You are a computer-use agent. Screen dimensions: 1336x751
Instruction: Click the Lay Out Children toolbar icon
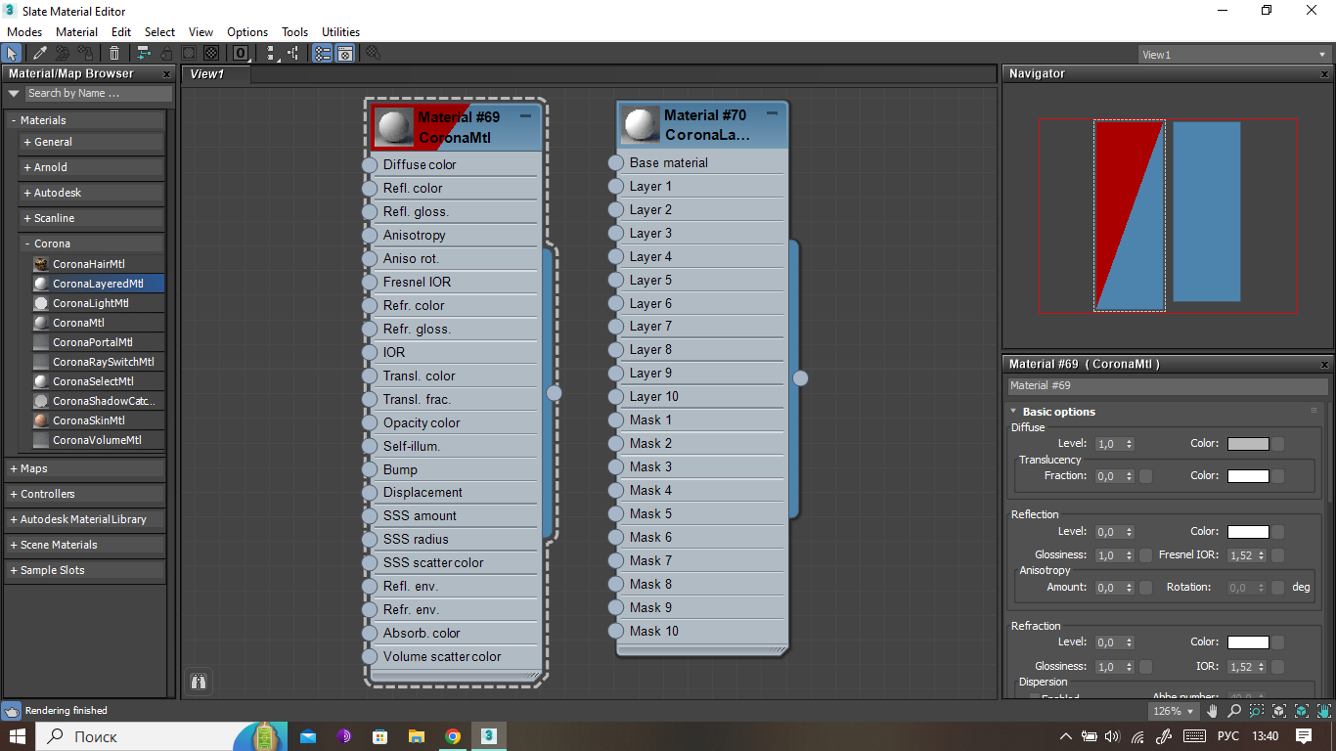(292, 53)
